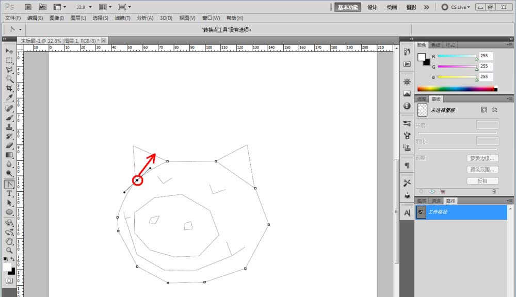Click the R color slider
Image resolution: width=516 pixels, height=297 pixels.
(457, 57)
